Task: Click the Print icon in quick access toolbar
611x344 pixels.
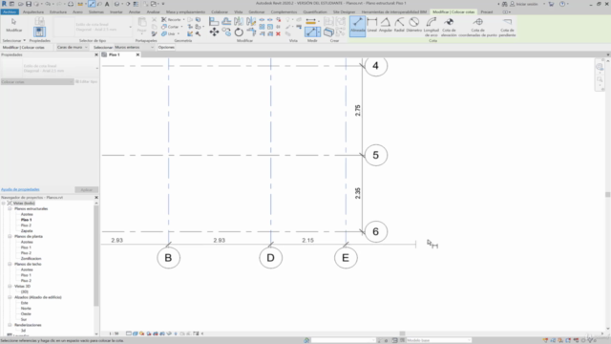Action: [x=71, y=4]
